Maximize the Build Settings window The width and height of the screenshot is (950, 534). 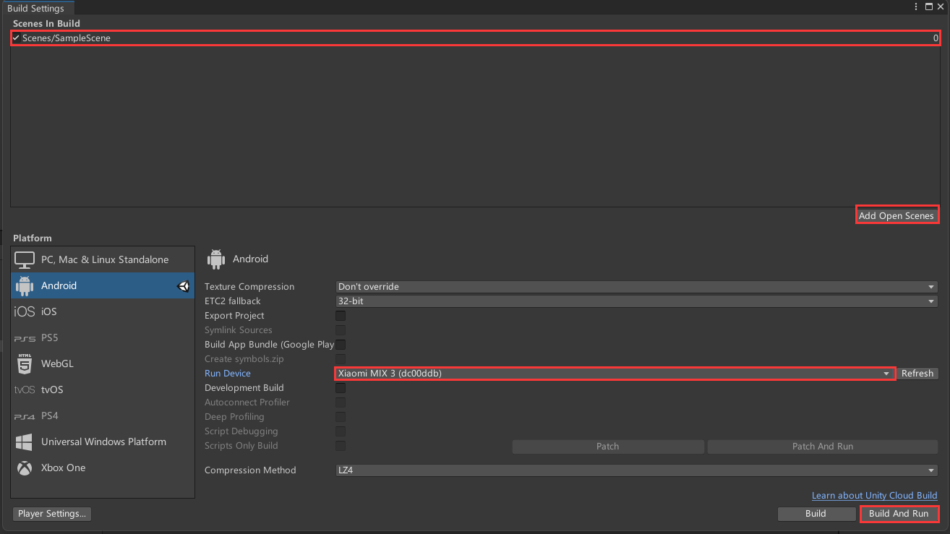(x=929, y=7)
